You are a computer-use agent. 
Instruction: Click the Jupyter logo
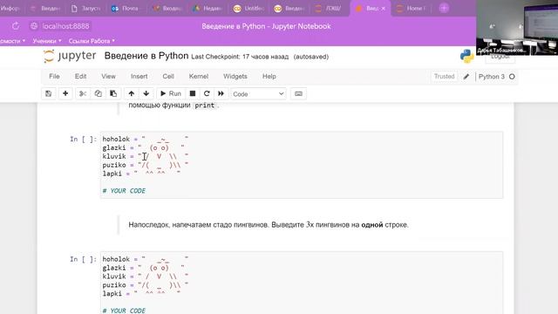coord(70,56)
